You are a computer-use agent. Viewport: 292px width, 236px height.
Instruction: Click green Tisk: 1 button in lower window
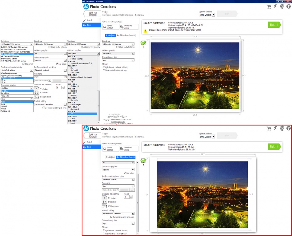click(x=274, y=147)
